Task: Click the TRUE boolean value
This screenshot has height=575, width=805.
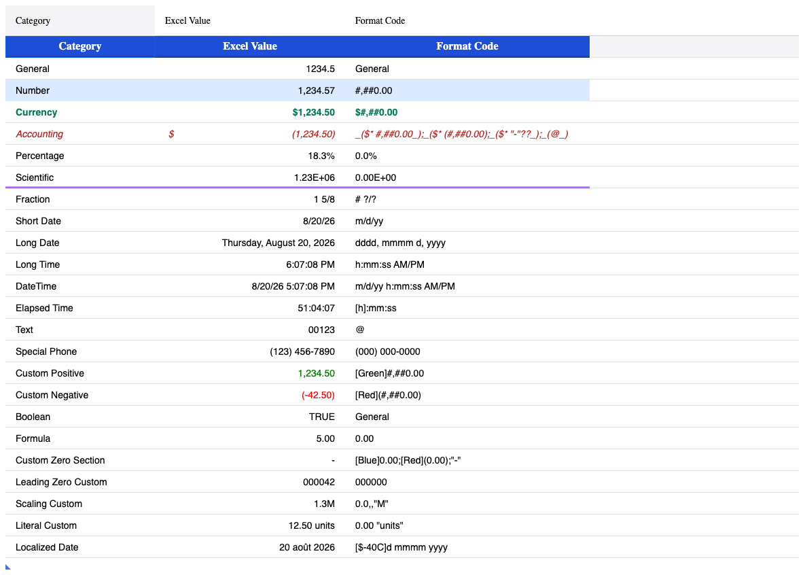Action: click(x=249, y=417)
